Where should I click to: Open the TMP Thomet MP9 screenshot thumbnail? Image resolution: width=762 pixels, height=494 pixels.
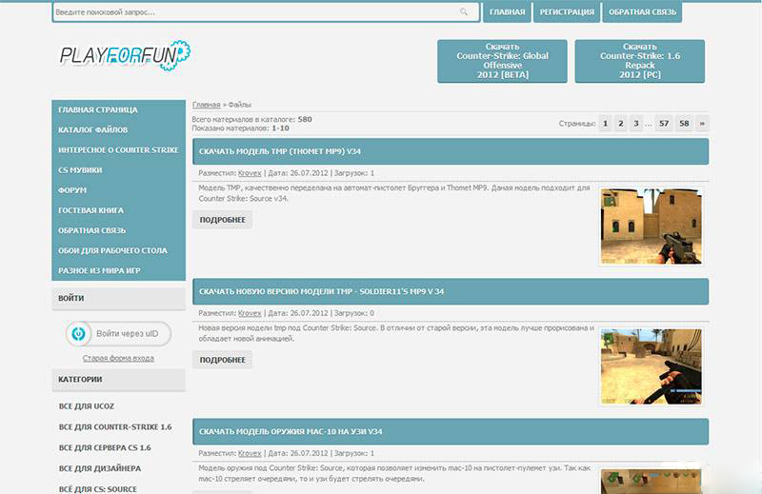point(652,227)
